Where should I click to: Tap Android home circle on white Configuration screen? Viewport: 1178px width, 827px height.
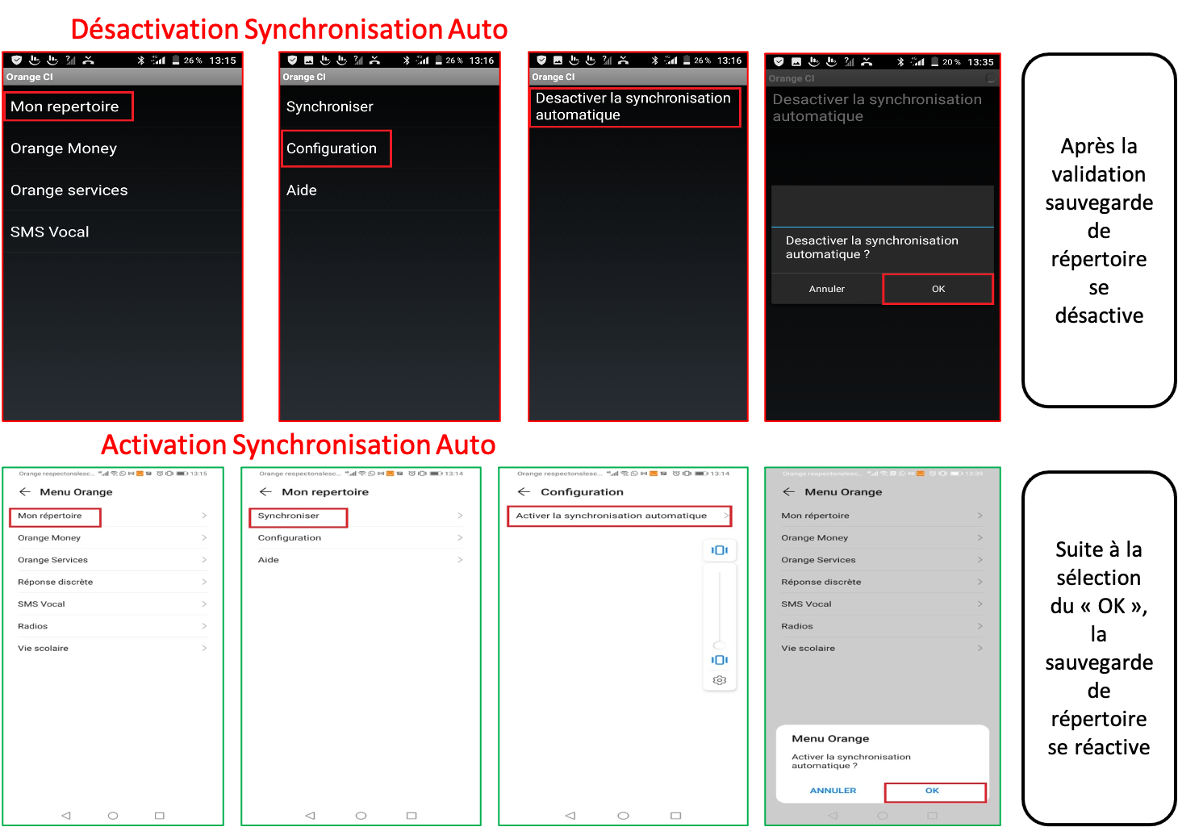coord(623,816)
